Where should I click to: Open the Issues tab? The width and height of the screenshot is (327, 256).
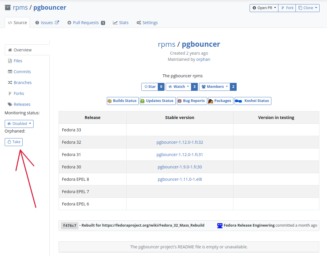click(47, 23)
